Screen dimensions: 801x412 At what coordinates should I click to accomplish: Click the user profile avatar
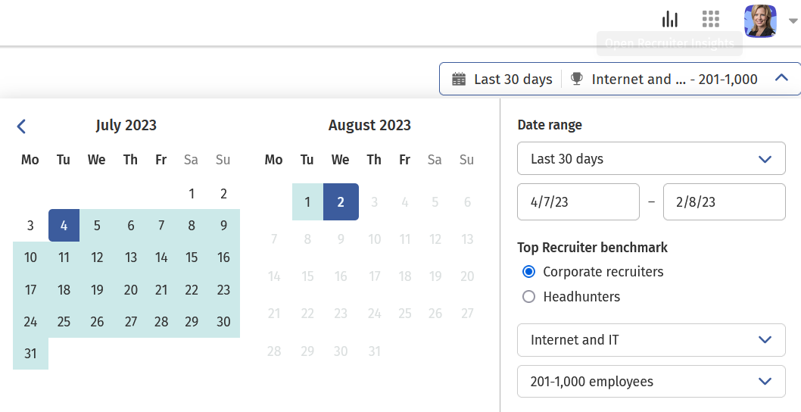click(x=759, y=20)
